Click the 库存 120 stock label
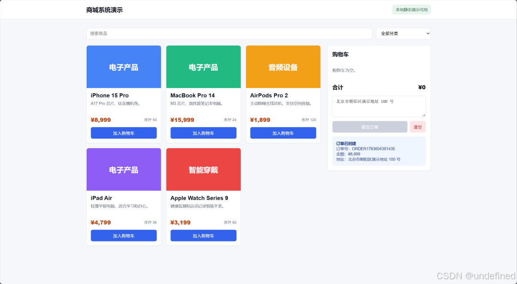Screen dimensions: 517x284 (309, 120)
